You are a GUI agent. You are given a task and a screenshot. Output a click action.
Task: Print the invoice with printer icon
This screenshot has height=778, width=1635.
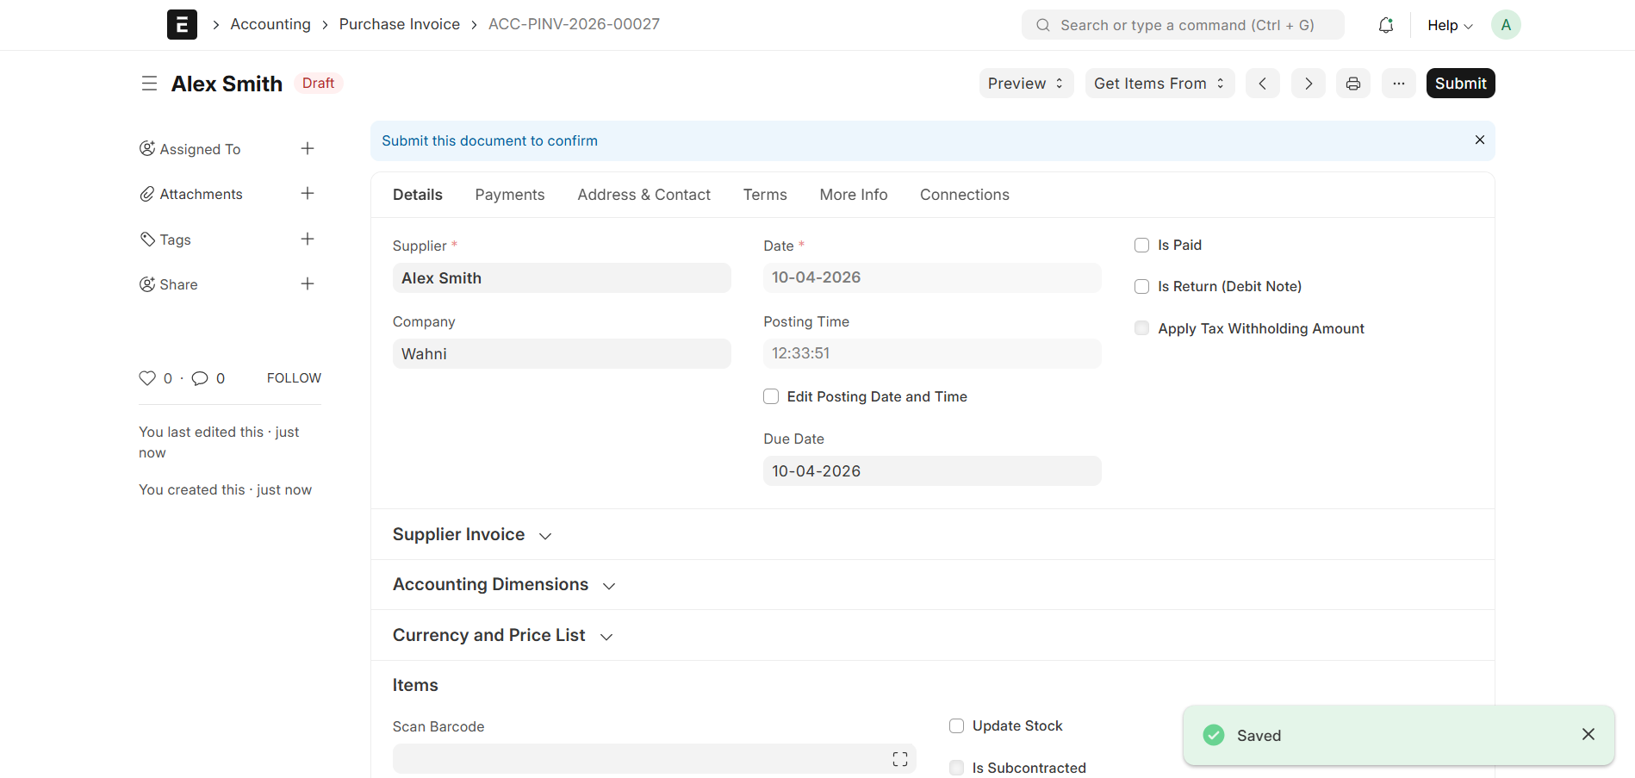[x=1353, y=84]
